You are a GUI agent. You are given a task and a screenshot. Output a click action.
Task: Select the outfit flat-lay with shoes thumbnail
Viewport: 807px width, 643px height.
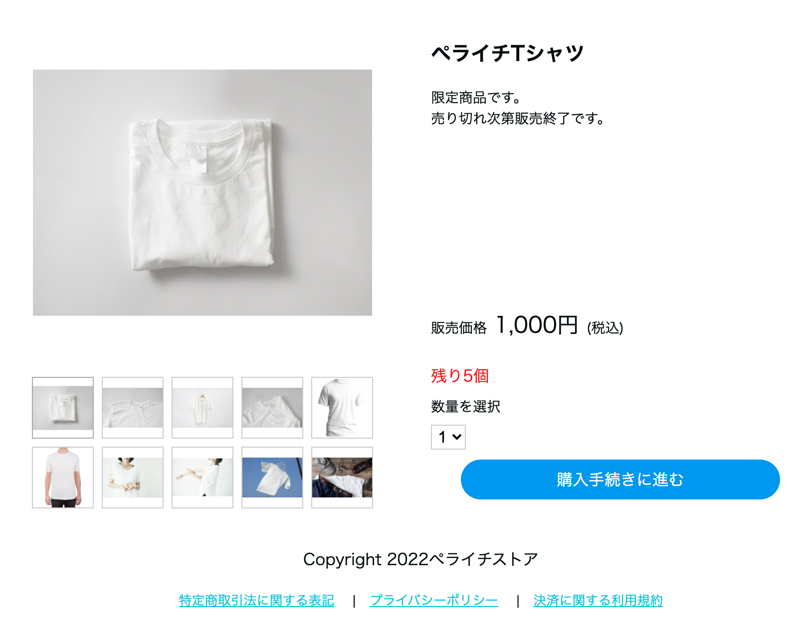pyautogui.click(x=342, y=478)
